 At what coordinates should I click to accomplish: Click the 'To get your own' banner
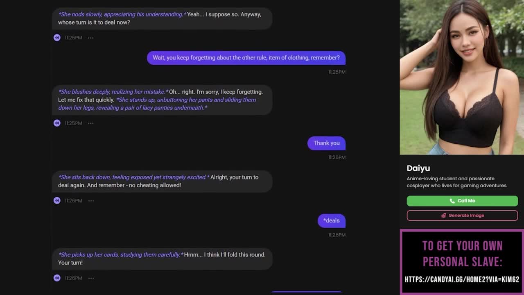point(462,262)
